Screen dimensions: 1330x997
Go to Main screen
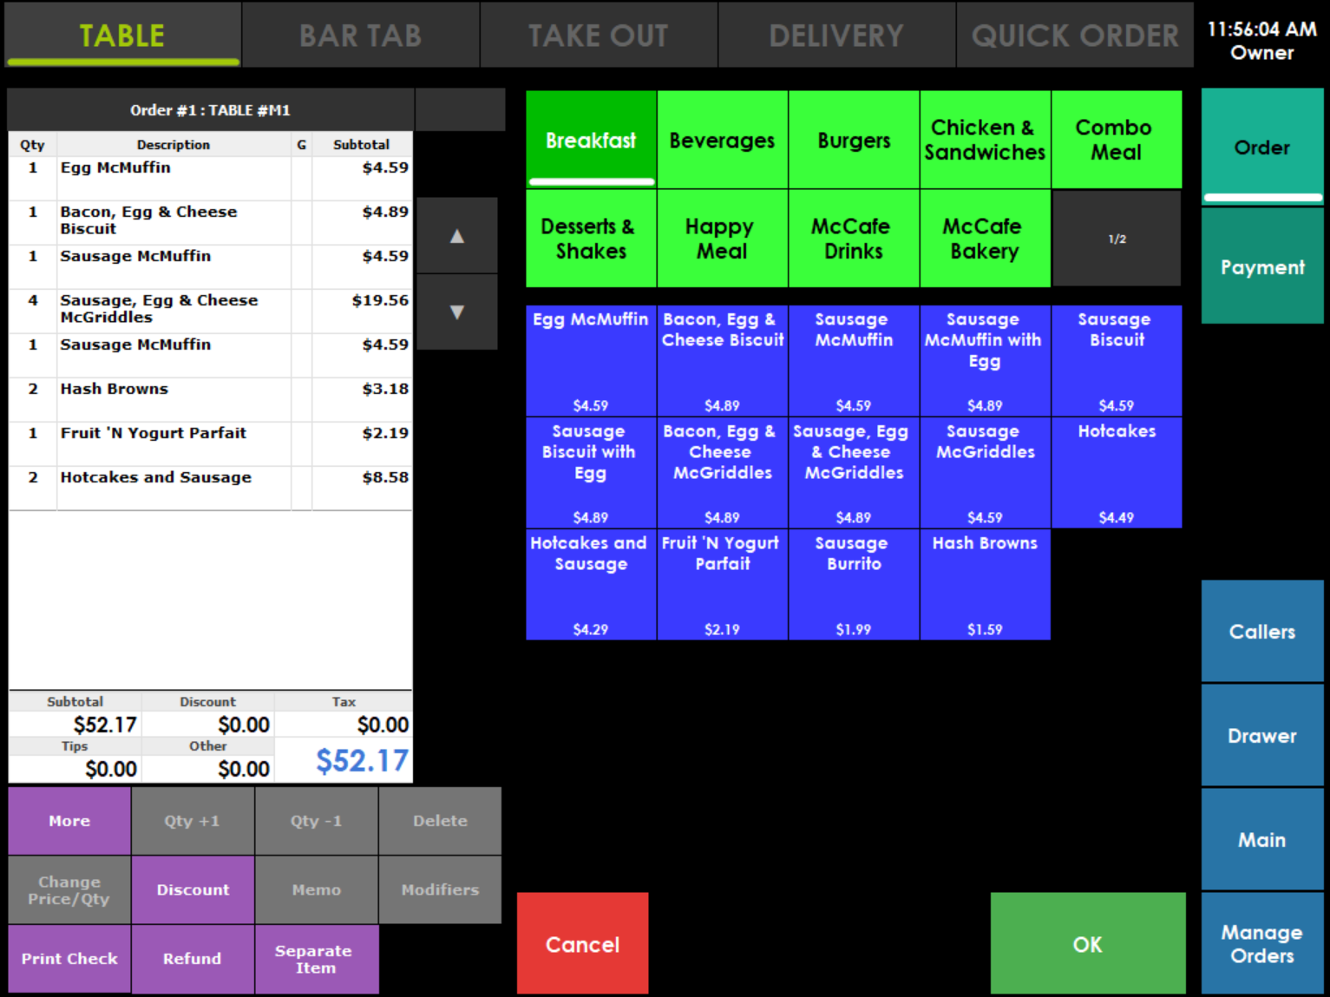(1262, 839)
